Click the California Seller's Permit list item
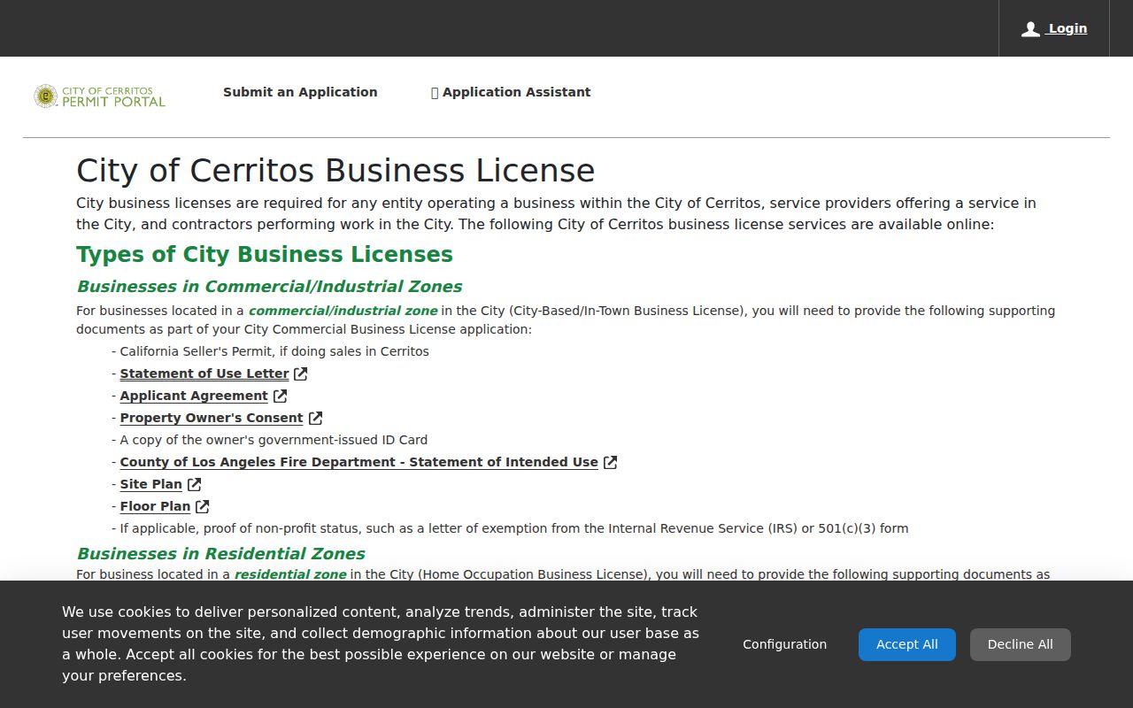The image size is (1133, 708). (x=271, y=351)
